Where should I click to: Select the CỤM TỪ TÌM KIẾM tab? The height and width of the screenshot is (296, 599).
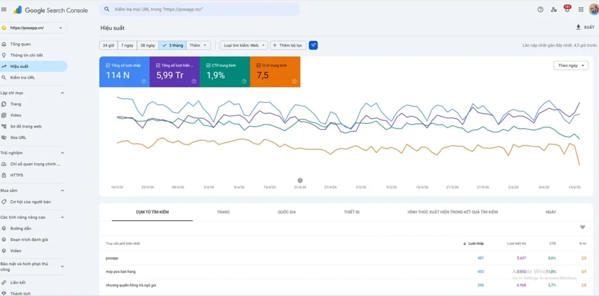tap(152, 212)
